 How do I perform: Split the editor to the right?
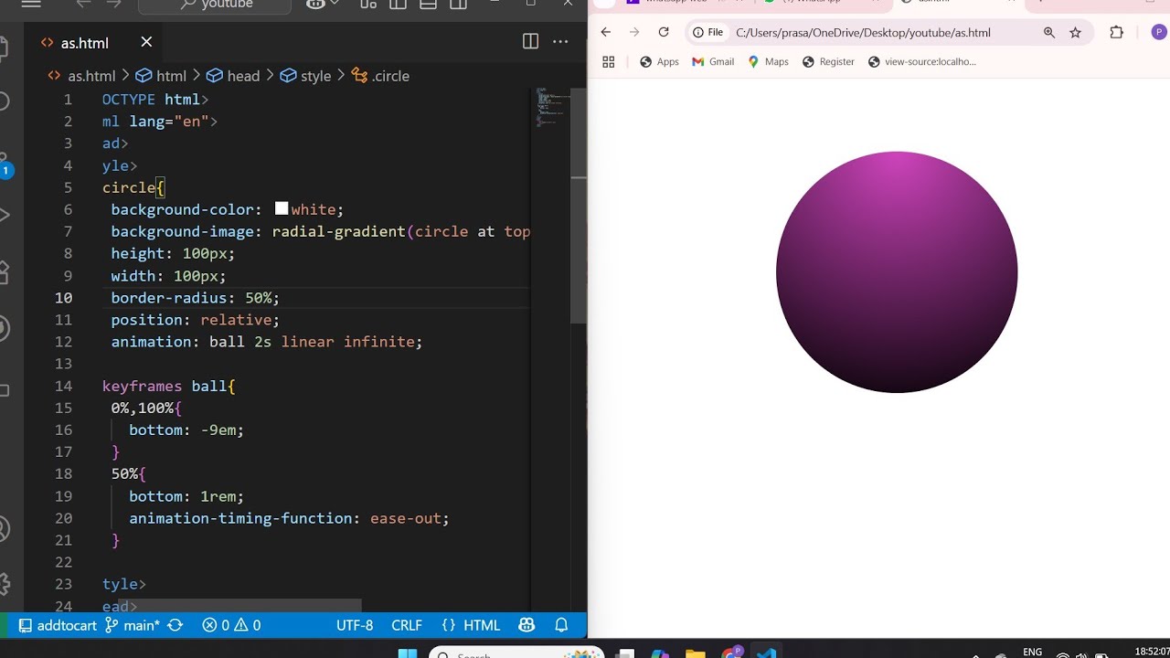pos(530,41)
